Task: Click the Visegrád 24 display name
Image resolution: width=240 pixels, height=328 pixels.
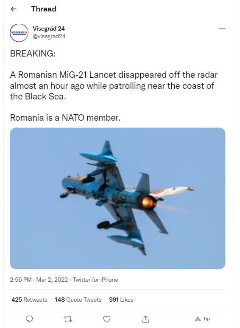Action: 49,28
